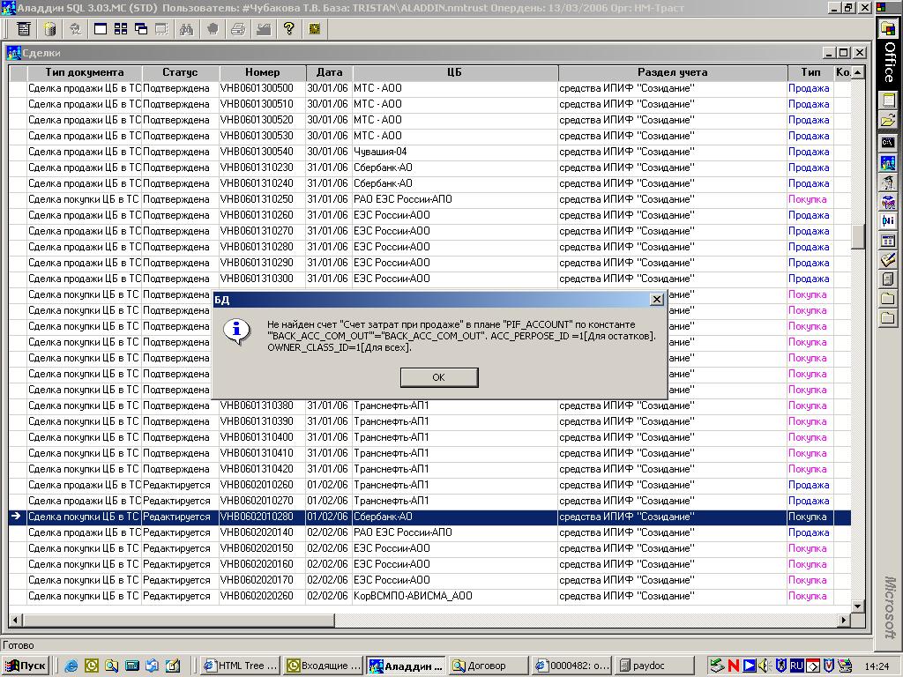Sort by the ЦБ column header
This screenshot has width=903, height=677.
tap(455, 72)
